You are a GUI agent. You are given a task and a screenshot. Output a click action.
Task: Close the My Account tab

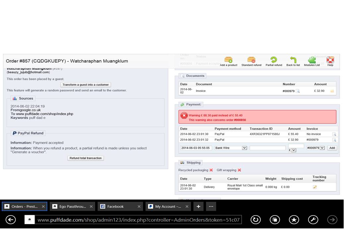[187, 207]
